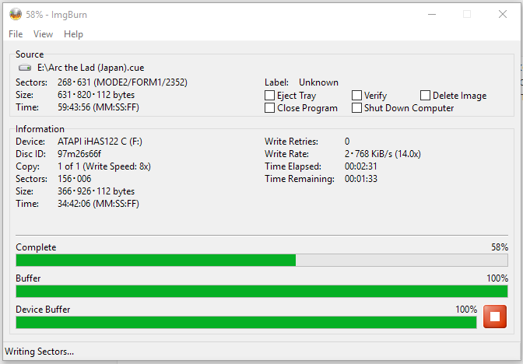
Task: Close the ImgBurn window
Action: pyautogui.click(x=503, y=14)
